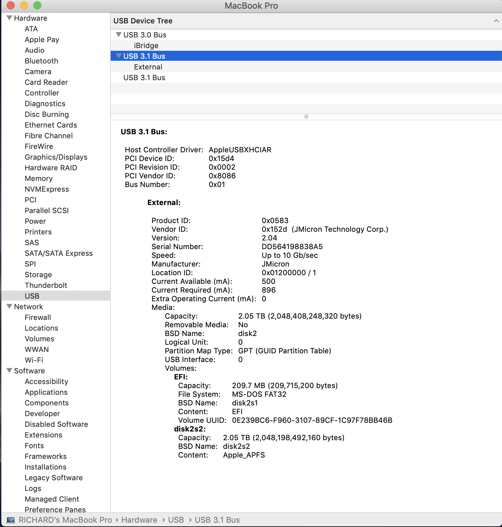Select Extensions in the sidebar

point(44,435)
